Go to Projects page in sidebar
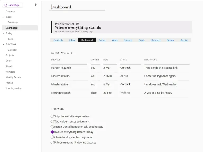The height and width of the screenshot is (152, 203). [x=10, y=55]
